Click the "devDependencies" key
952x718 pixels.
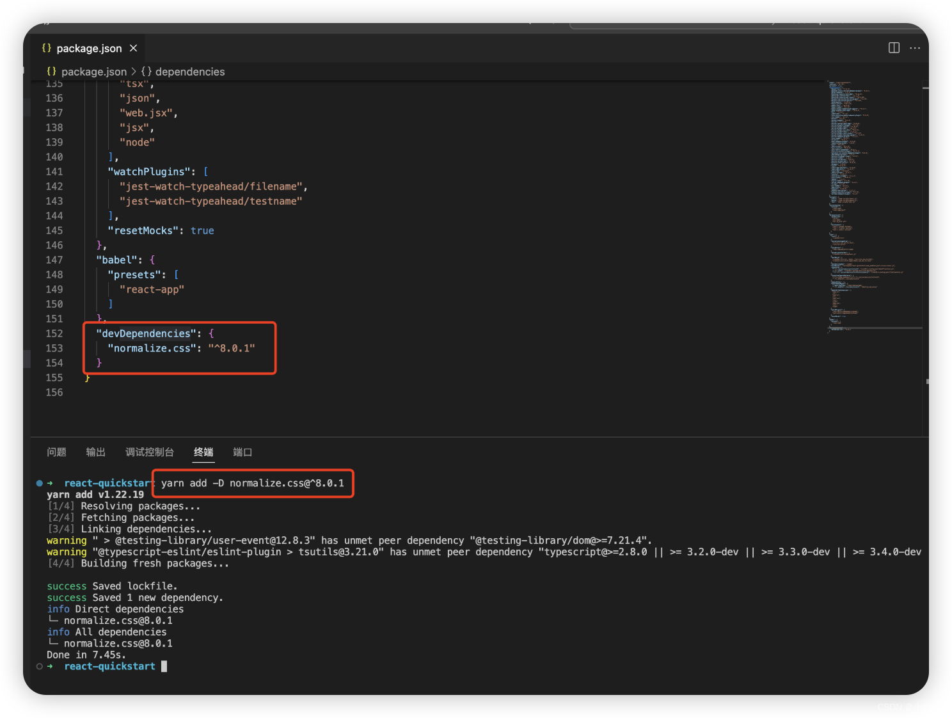(x=146, y=333)
